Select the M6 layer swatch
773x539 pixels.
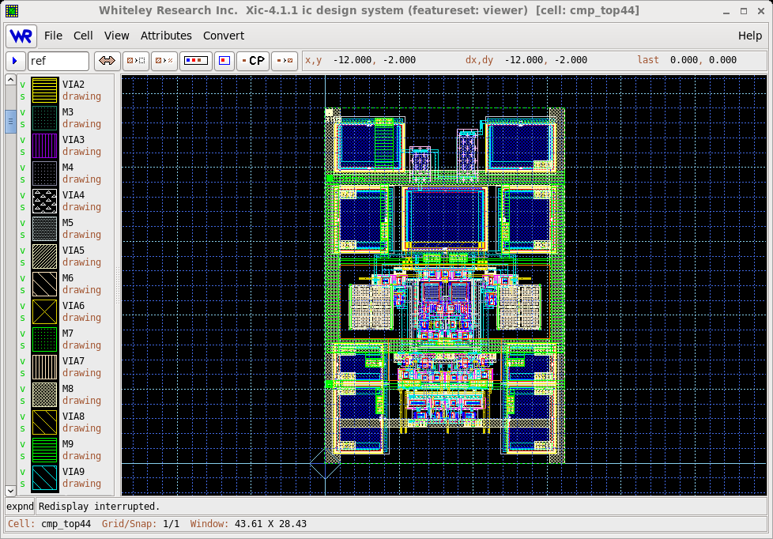tap(44, 284)
